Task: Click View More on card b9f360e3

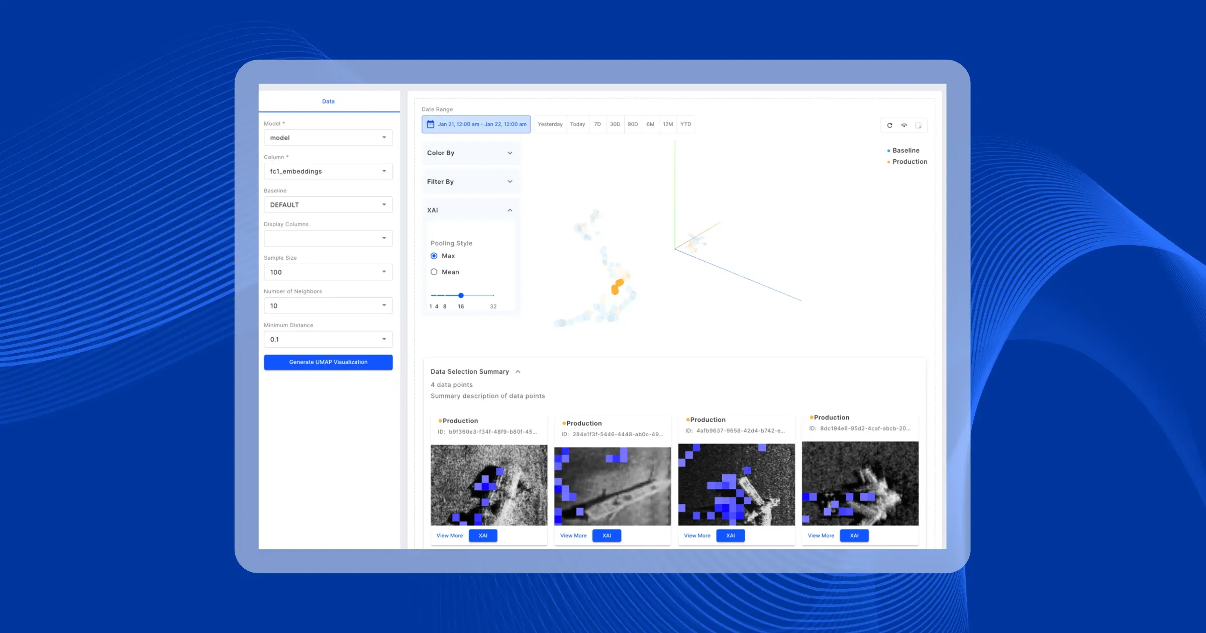Action: tap(450, 536)
